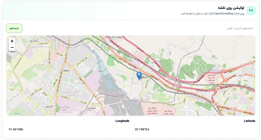Focus the address search field

[140, 28]
